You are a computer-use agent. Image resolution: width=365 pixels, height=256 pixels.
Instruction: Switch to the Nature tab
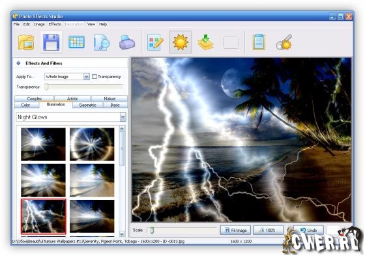coord(109,98)
